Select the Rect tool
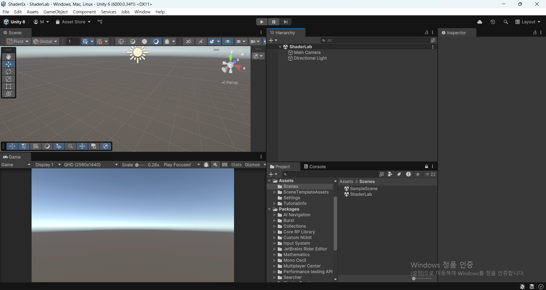This screenshot has width=546, height=290. tap(9, 86)
